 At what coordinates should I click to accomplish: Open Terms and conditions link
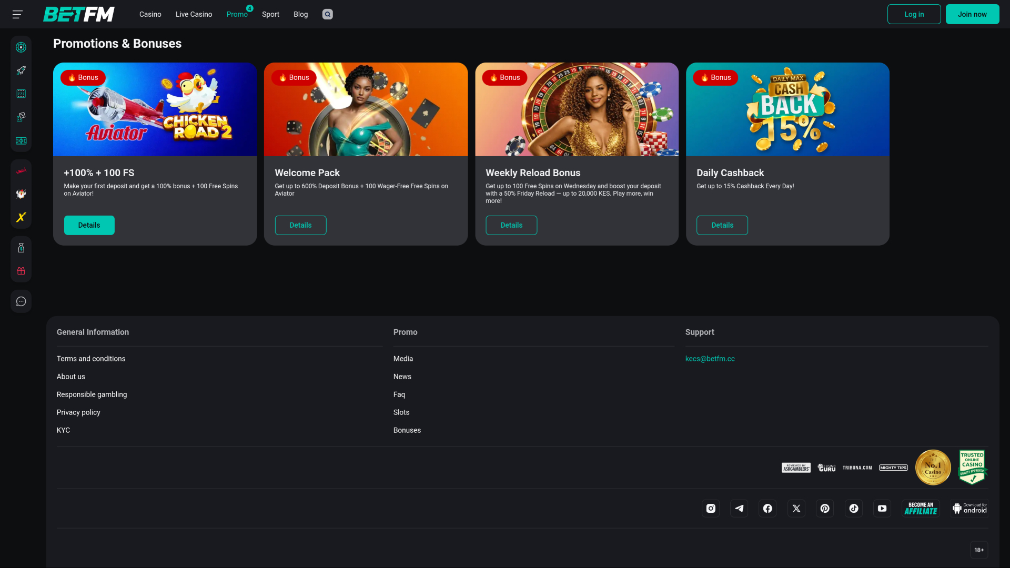pos(91,359)
